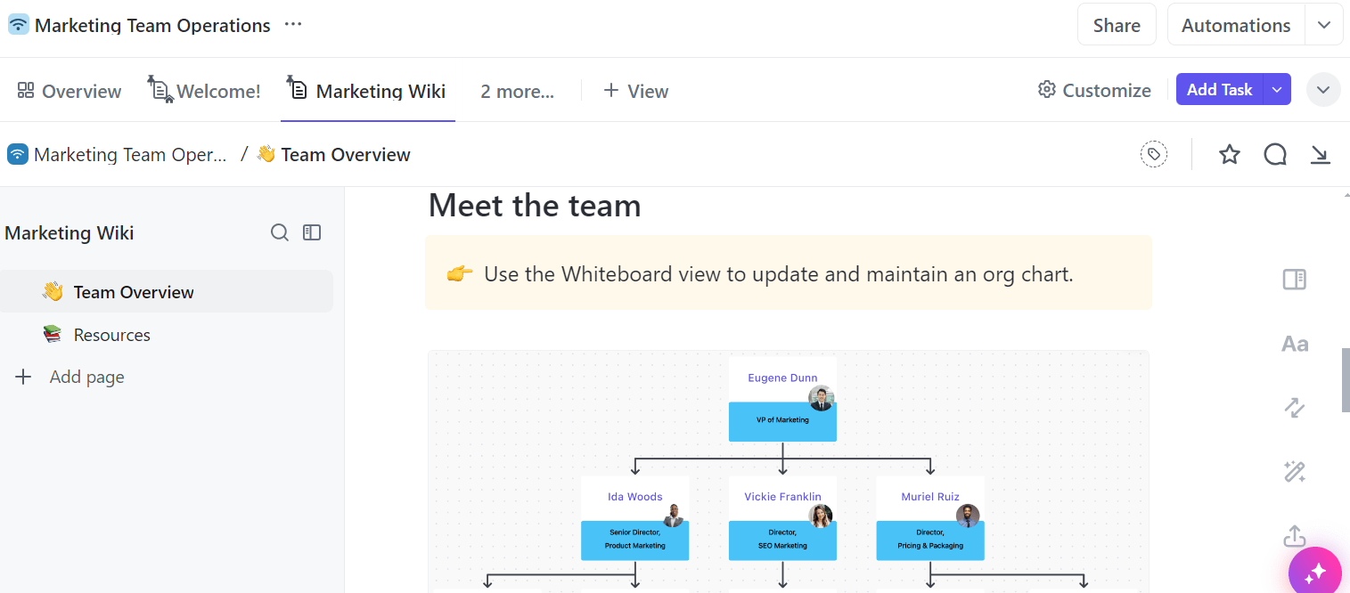This screenshot has width=1350, height=593.
Task: Open the Automations panel
Action: [x=1236, y=25]
